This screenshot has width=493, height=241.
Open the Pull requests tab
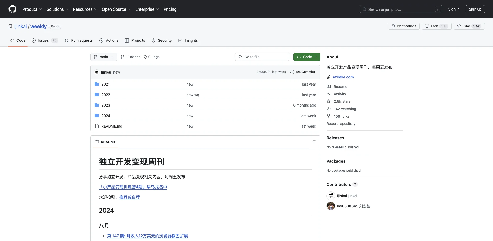click(79, 40)
